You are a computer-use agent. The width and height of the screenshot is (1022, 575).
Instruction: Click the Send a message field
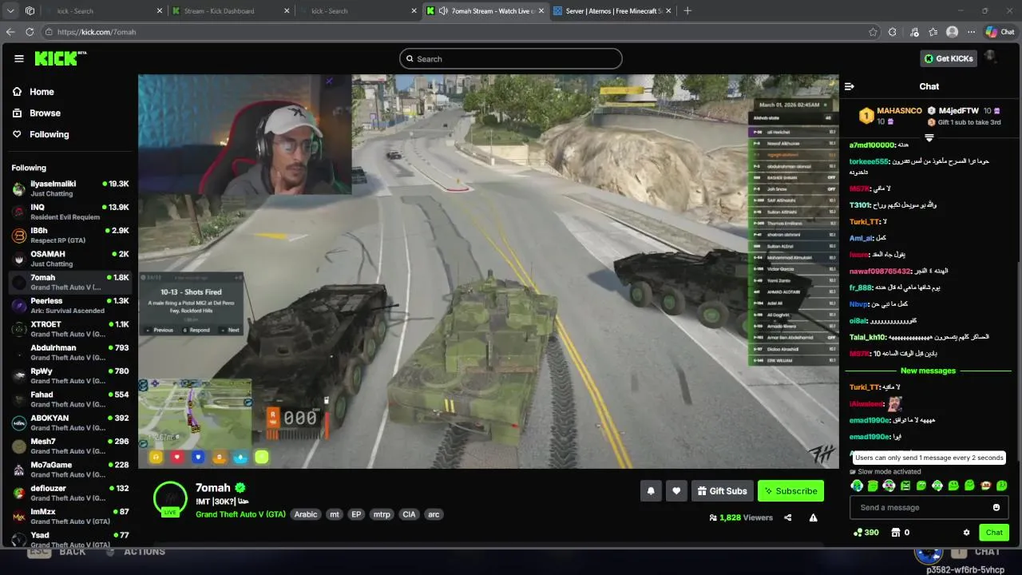pos(929,508)
